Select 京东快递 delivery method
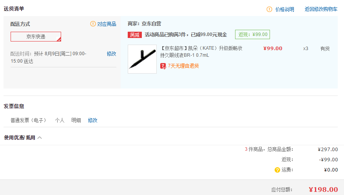 (36, 37)
